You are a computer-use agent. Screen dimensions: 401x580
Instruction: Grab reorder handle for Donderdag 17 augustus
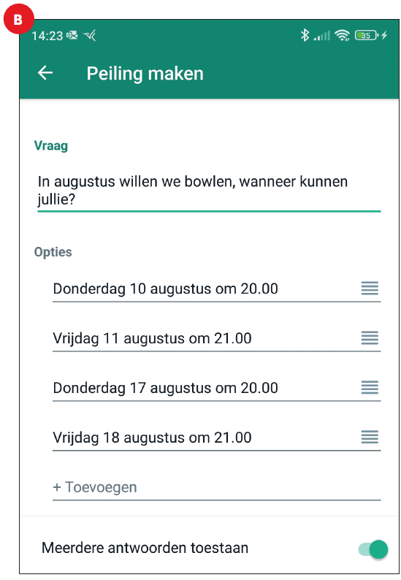point(370,387)
